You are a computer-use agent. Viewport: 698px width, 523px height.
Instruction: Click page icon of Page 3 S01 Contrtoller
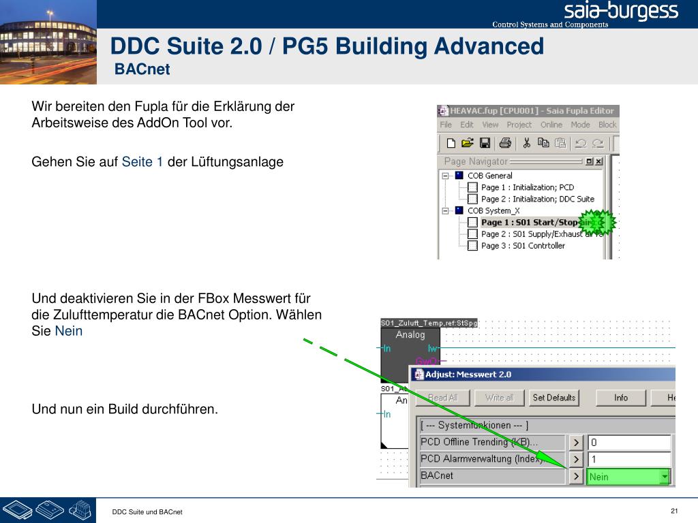472,245
